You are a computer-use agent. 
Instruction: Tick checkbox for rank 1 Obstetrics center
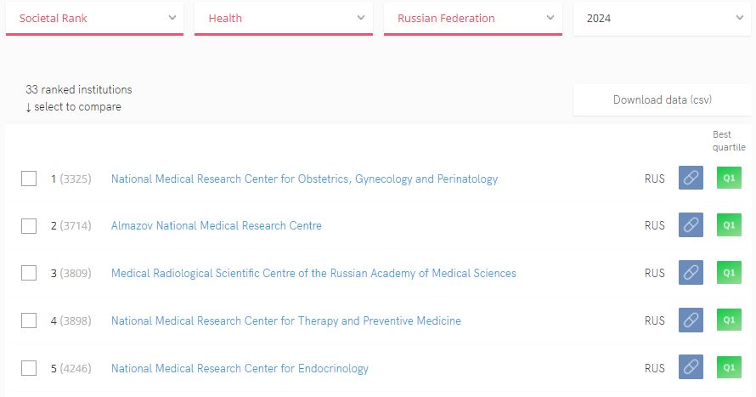(x=29, y=179)
